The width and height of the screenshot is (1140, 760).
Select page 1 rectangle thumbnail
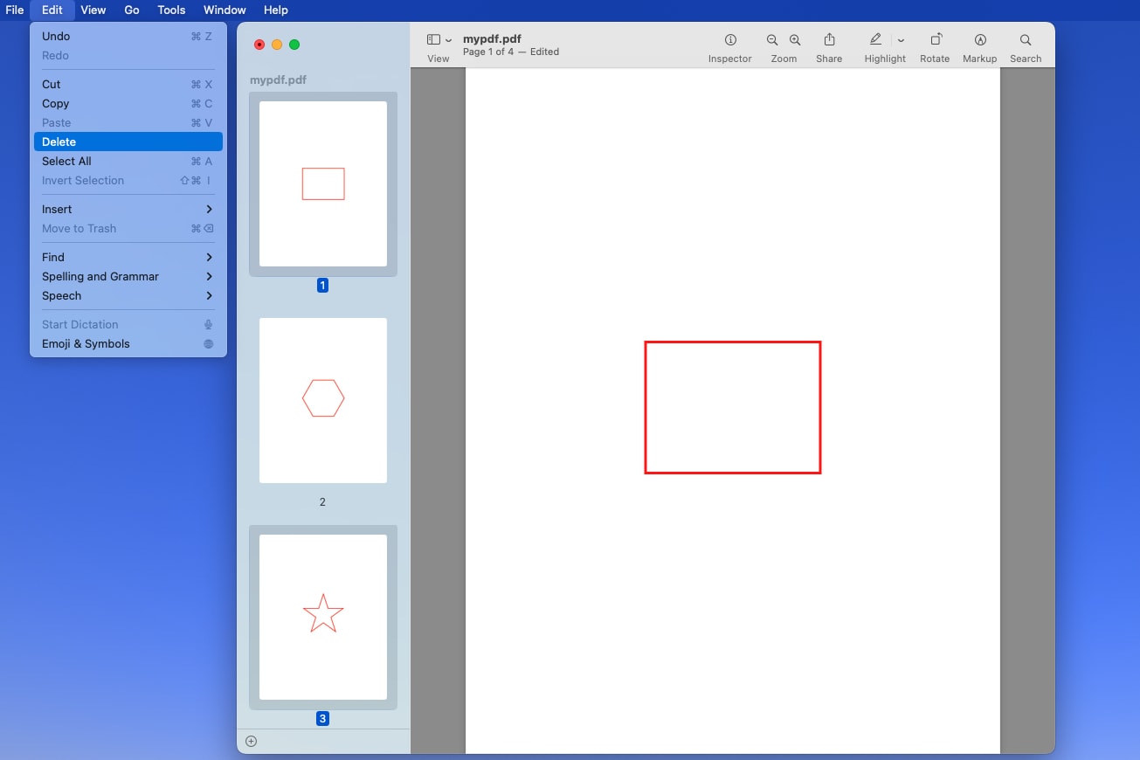pyautogui.click(x=323, y=183)
